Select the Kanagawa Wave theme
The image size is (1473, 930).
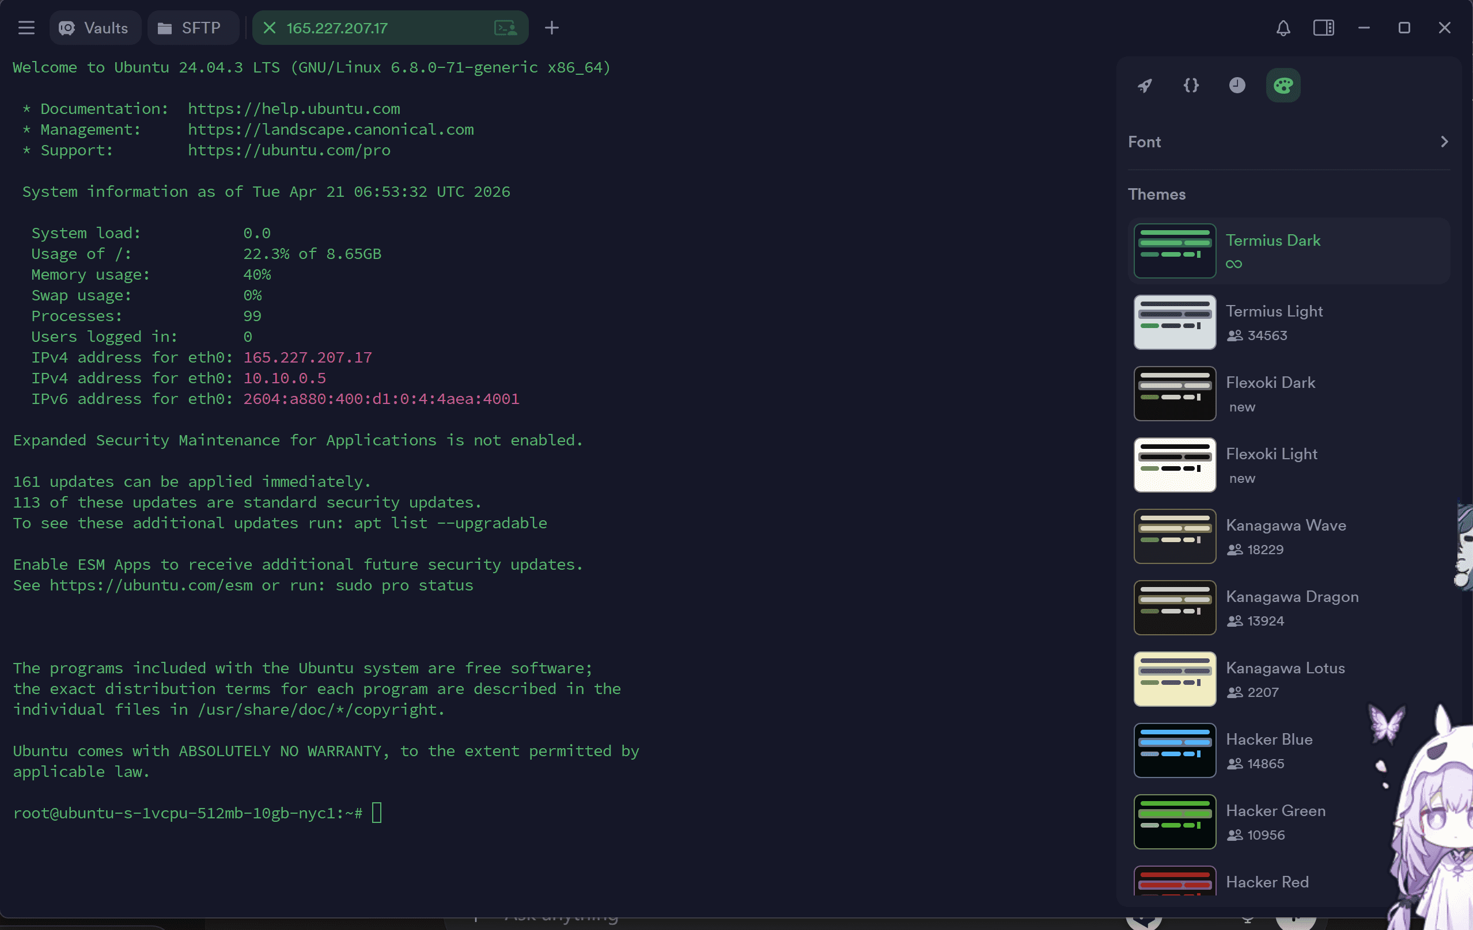click(1289, 536)
